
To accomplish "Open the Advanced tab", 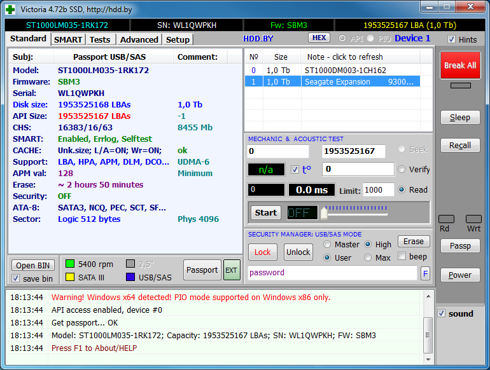I will [x=139, y=39].
